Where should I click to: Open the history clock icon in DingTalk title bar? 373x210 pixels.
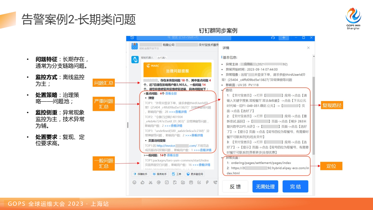pyautogui.click(x=132, y=38)
